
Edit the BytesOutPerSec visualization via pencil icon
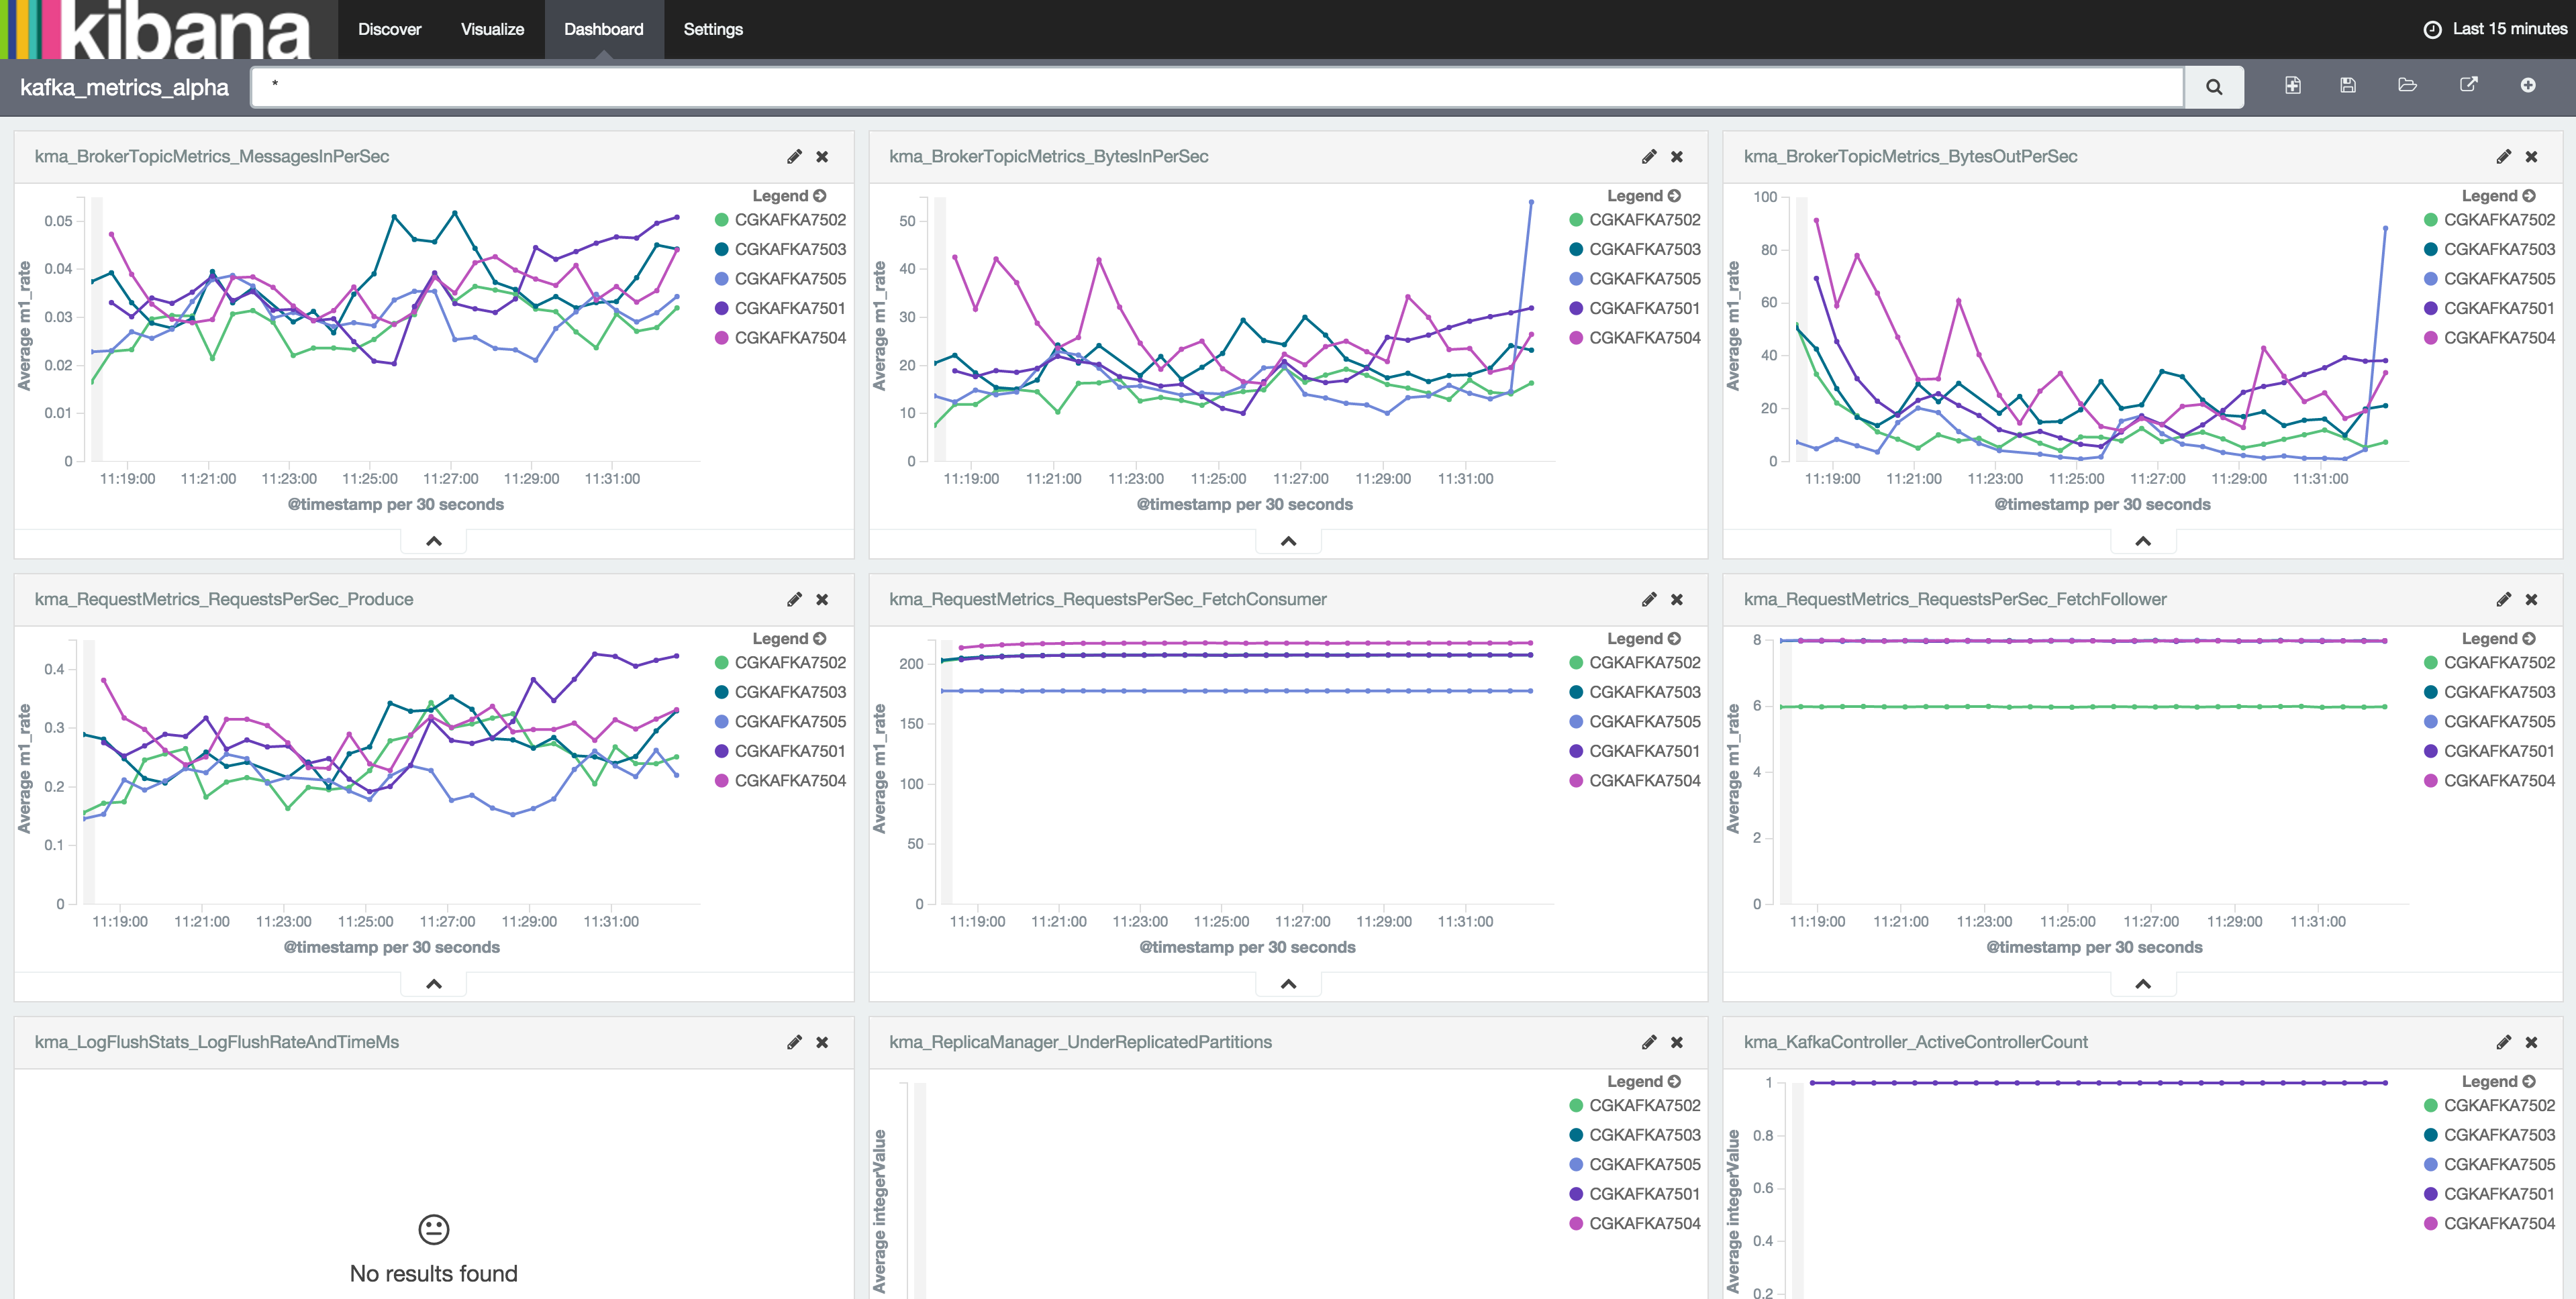pyautogui.click(x=2503, y=157)
